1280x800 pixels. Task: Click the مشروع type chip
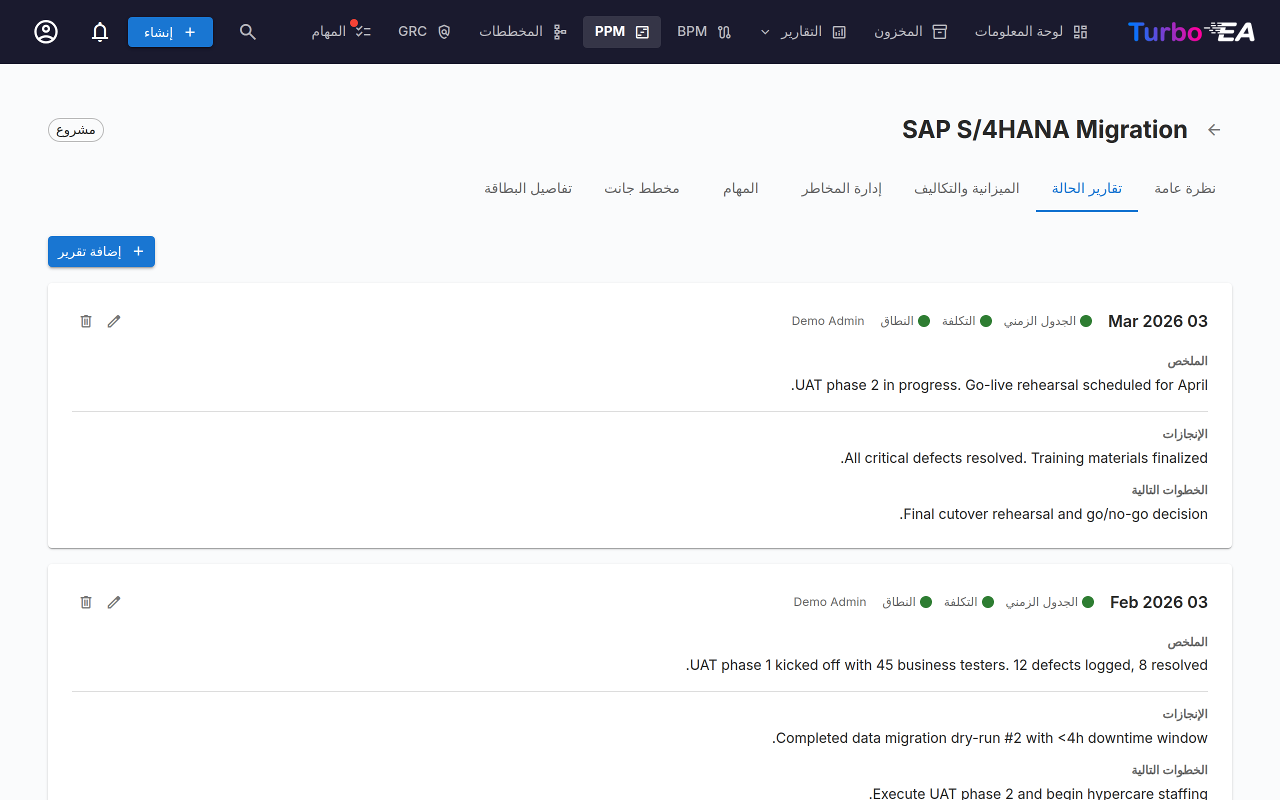click(75, 130)
